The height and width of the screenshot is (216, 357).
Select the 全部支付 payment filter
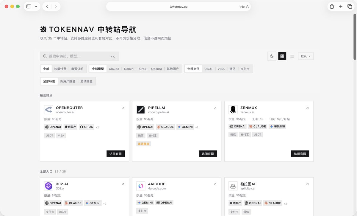point(193,69)
